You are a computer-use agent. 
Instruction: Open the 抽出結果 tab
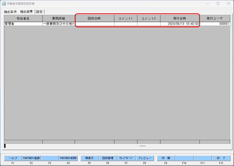(x=26, y=12)
